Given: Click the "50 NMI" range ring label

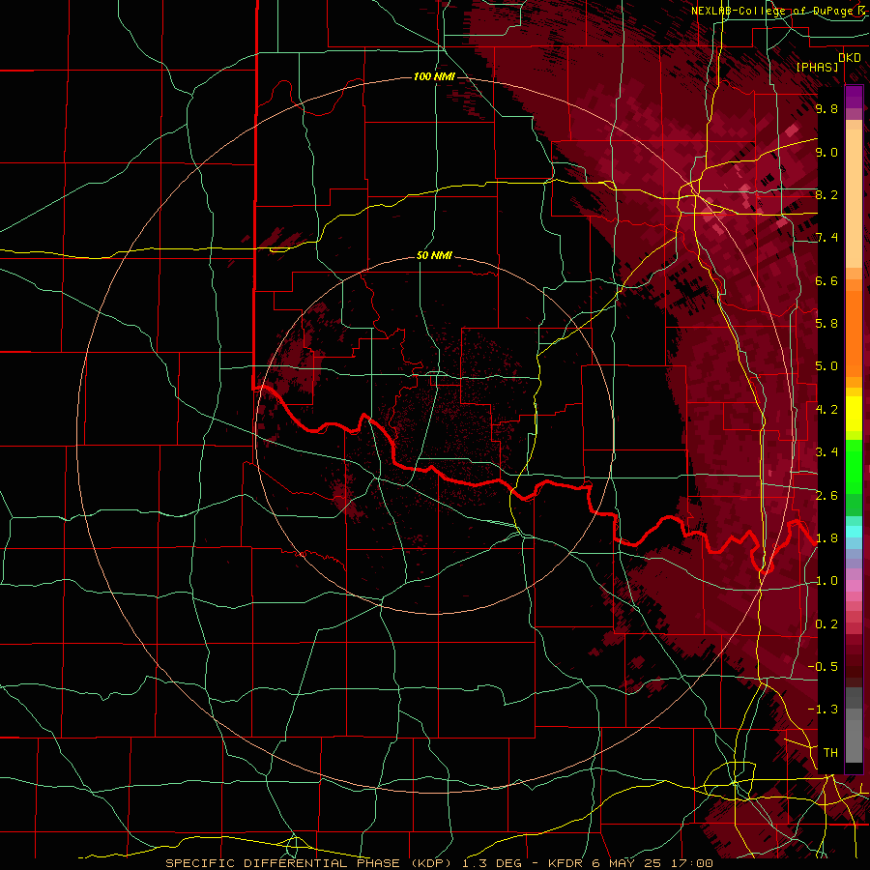Looking at the screenshot, I should 434,256.
